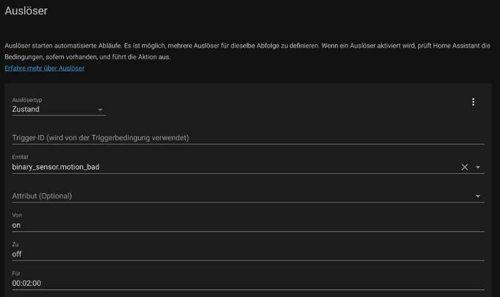Click the Attribut (Optional) field

[237, 196]
